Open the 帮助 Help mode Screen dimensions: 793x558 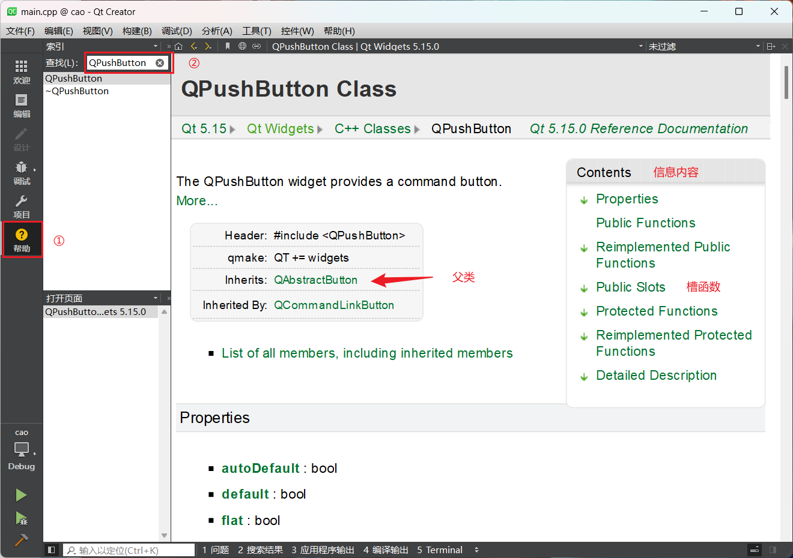pos(22,240)
